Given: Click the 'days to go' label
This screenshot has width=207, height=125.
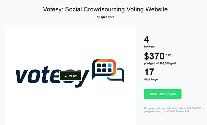Looking at the screenshot, I should [x=151, y=79].
